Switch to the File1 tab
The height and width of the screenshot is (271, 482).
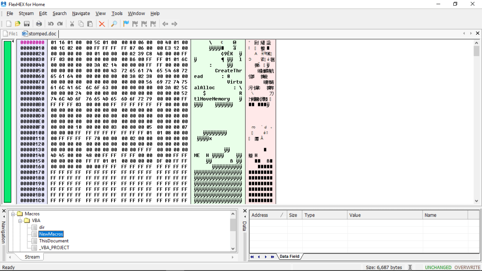tap(10, 34)
